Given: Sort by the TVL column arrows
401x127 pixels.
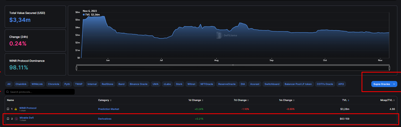Looking at the screenshot, I should 348,100.
